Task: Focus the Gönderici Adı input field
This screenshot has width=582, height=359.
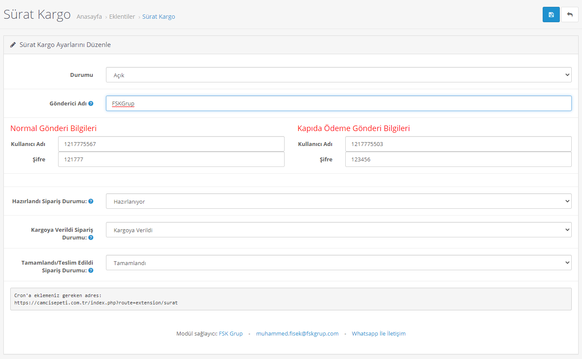Action: click(339, 103)
